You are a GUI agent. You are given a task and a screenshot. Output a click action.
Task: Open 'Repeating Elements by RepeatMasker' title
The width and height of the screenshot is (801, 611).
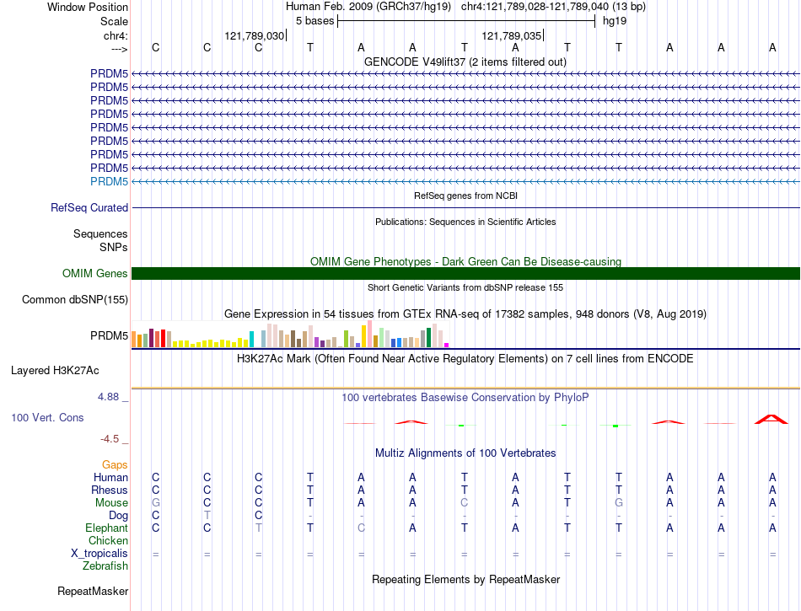point(465,579)
